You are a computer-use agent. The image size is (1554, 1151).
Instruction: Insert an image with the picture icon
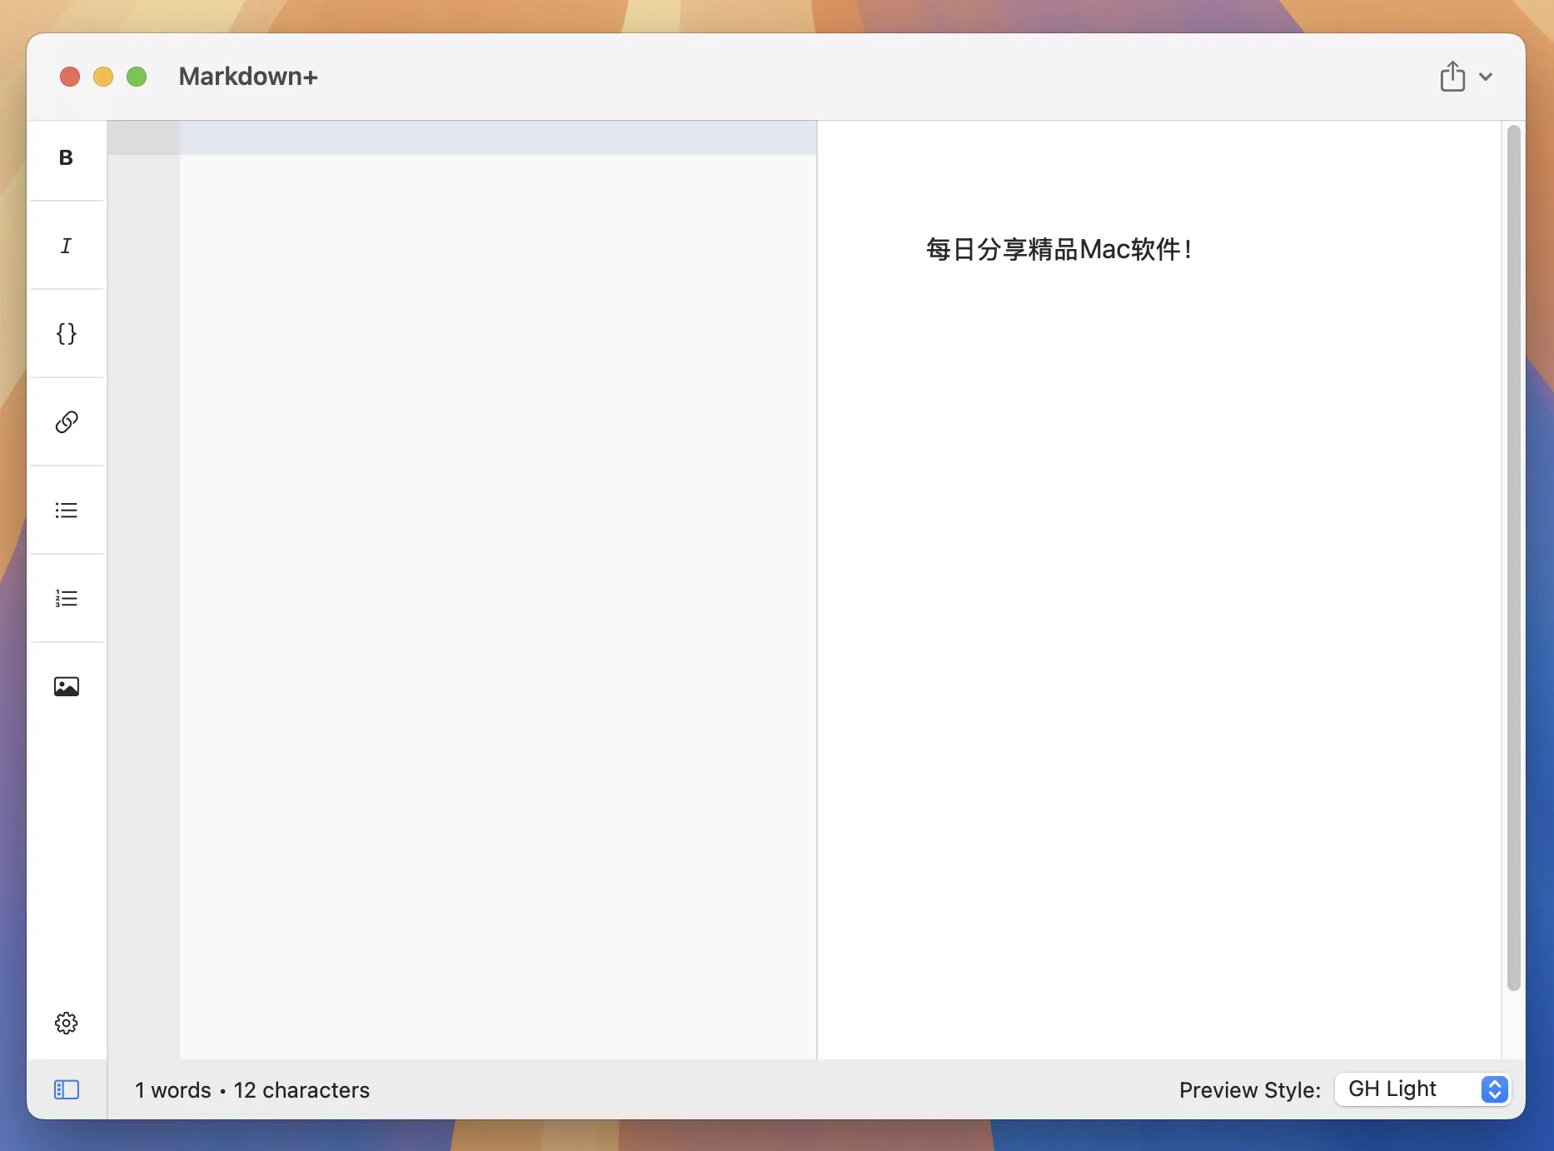[x=66, y=686]
